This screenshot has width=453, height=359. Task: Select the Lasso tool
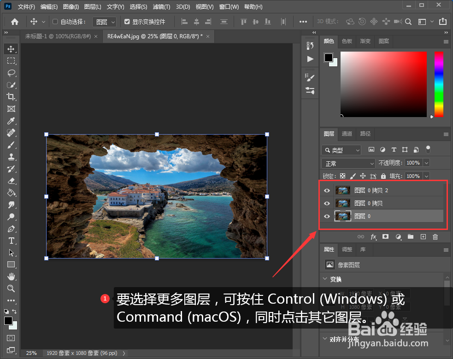pyautogui.click(x=11, y=73)
